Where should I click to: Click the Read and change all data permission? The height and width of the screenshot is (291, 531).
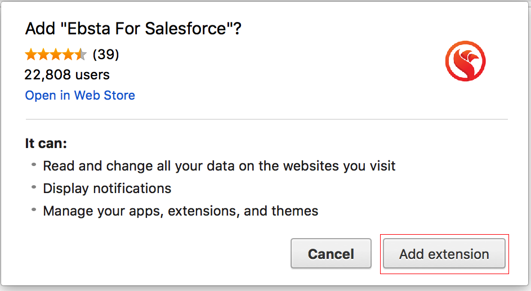point(219,166)
